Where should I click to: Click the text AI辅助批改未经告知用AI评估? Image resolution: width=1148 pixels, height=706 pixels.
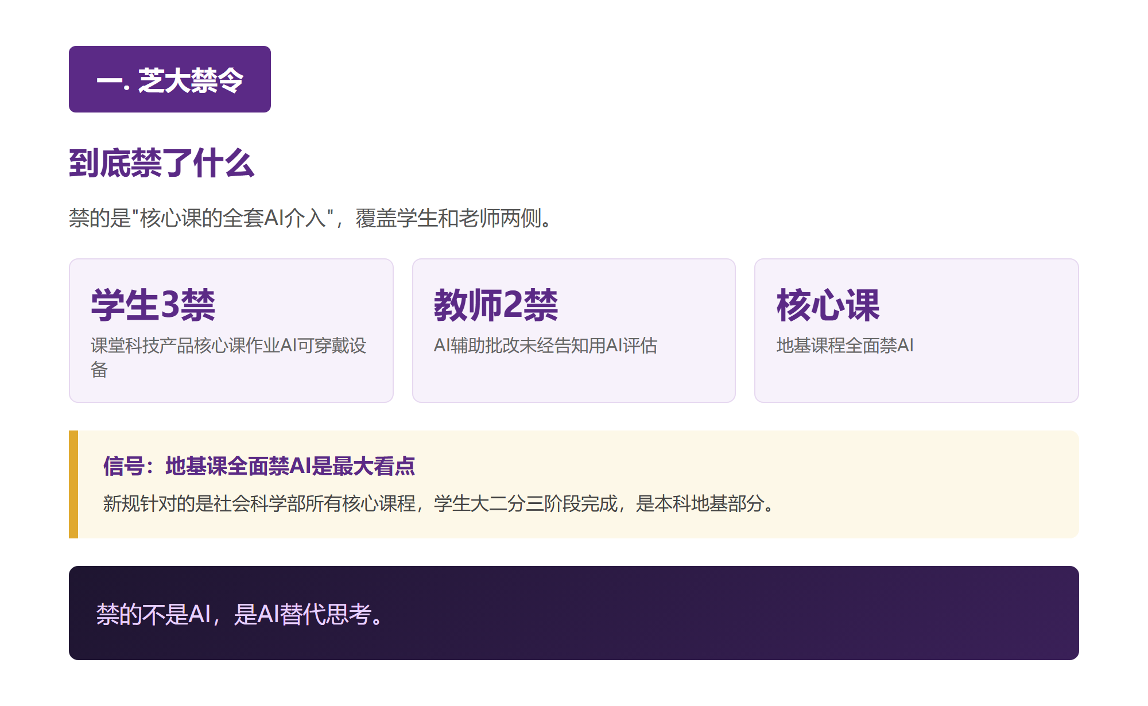545,346
